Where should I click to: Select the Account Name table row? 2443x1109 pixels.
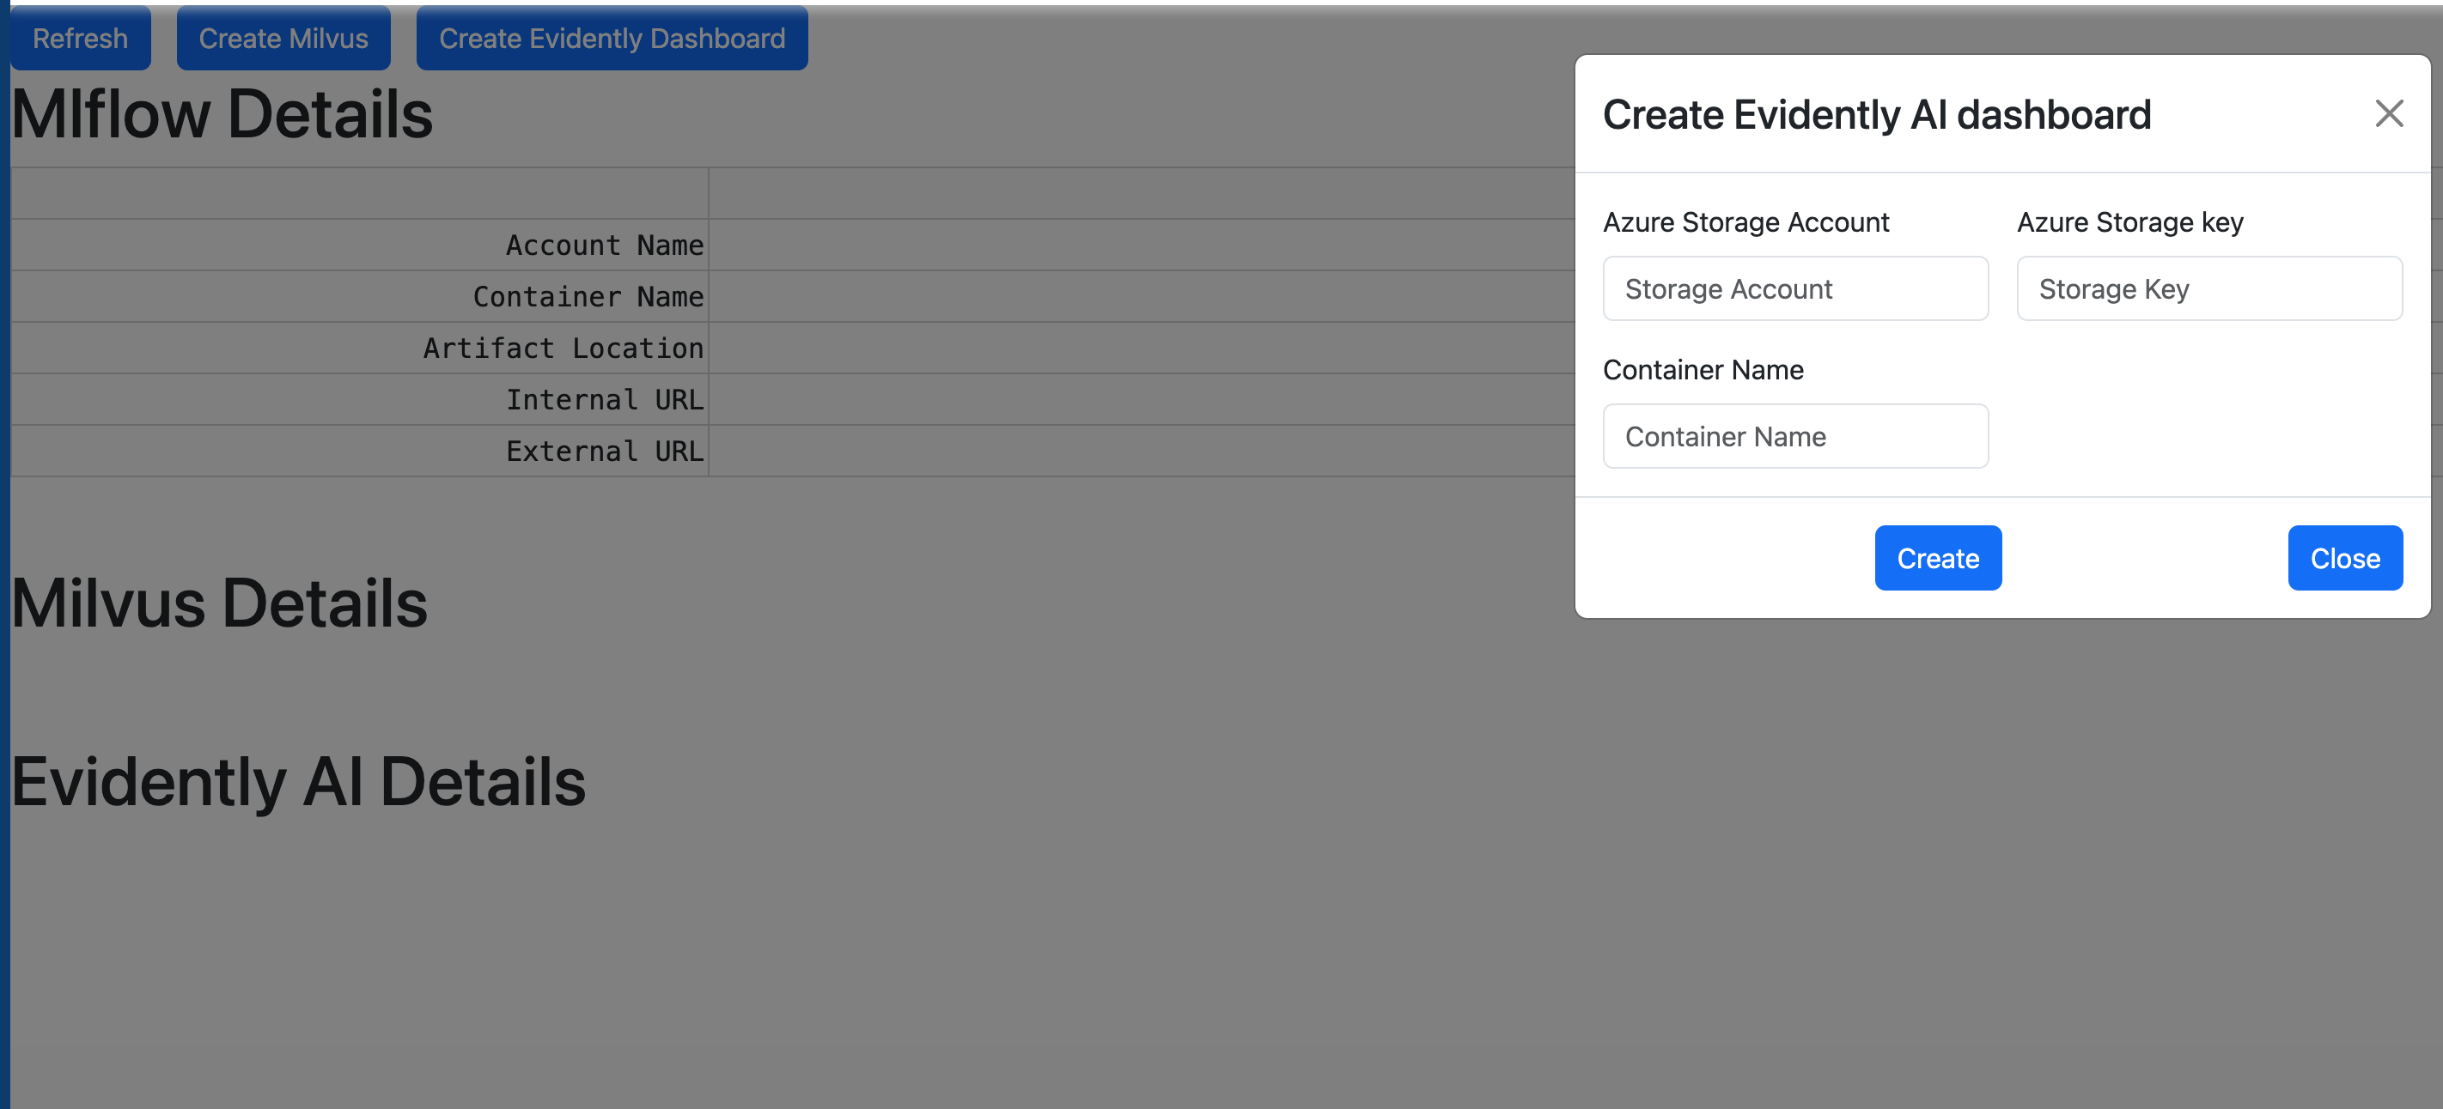click(x=604, y=245)
